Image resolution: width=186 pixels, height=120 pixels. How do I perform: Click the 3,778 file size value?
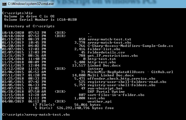tap(80, 43)
